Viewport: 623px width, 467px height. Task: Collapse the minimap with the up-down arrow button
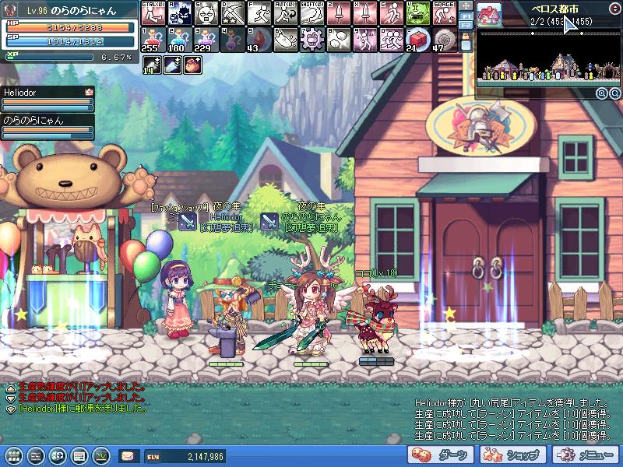[x=614, y=9]
